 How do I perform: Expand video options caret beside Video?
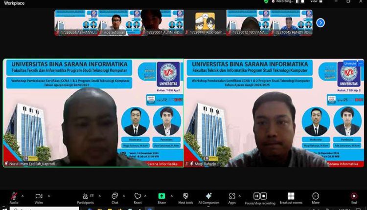[49, 196]
